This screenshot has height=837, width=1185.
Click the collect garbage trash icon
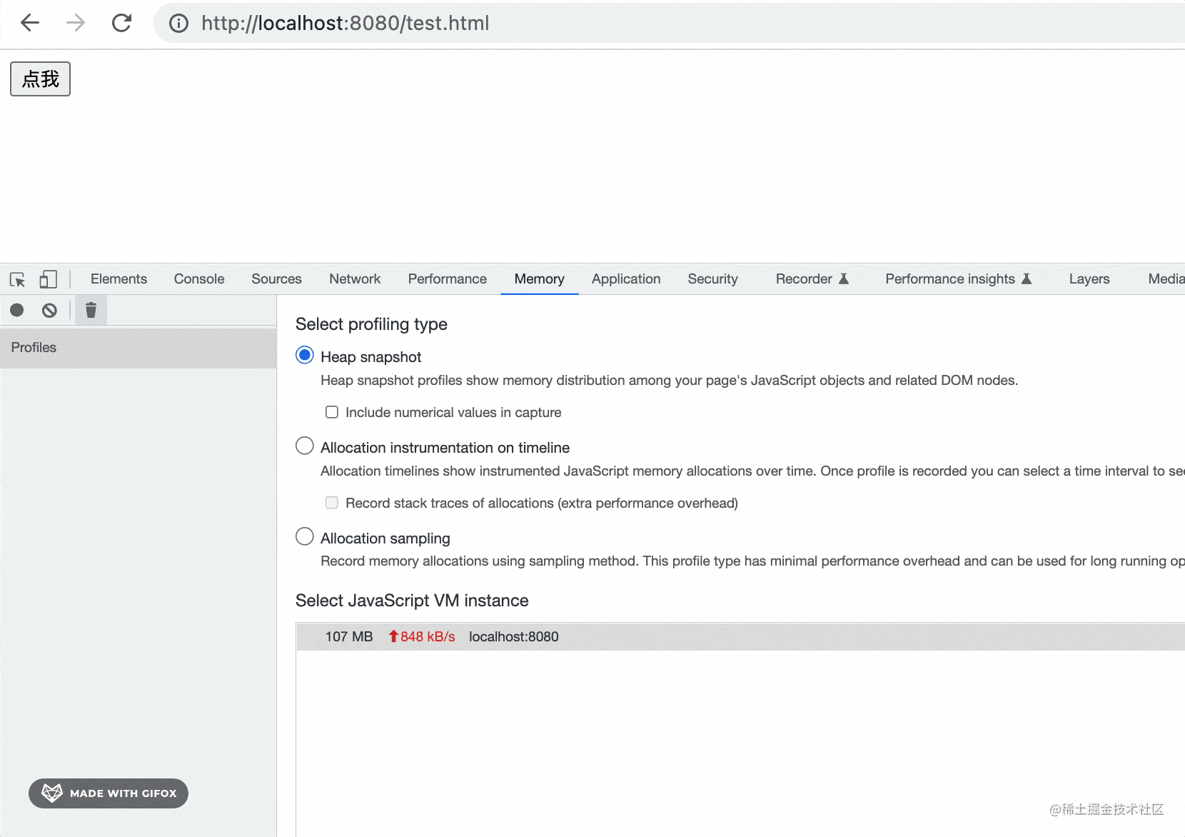[91, 310]
